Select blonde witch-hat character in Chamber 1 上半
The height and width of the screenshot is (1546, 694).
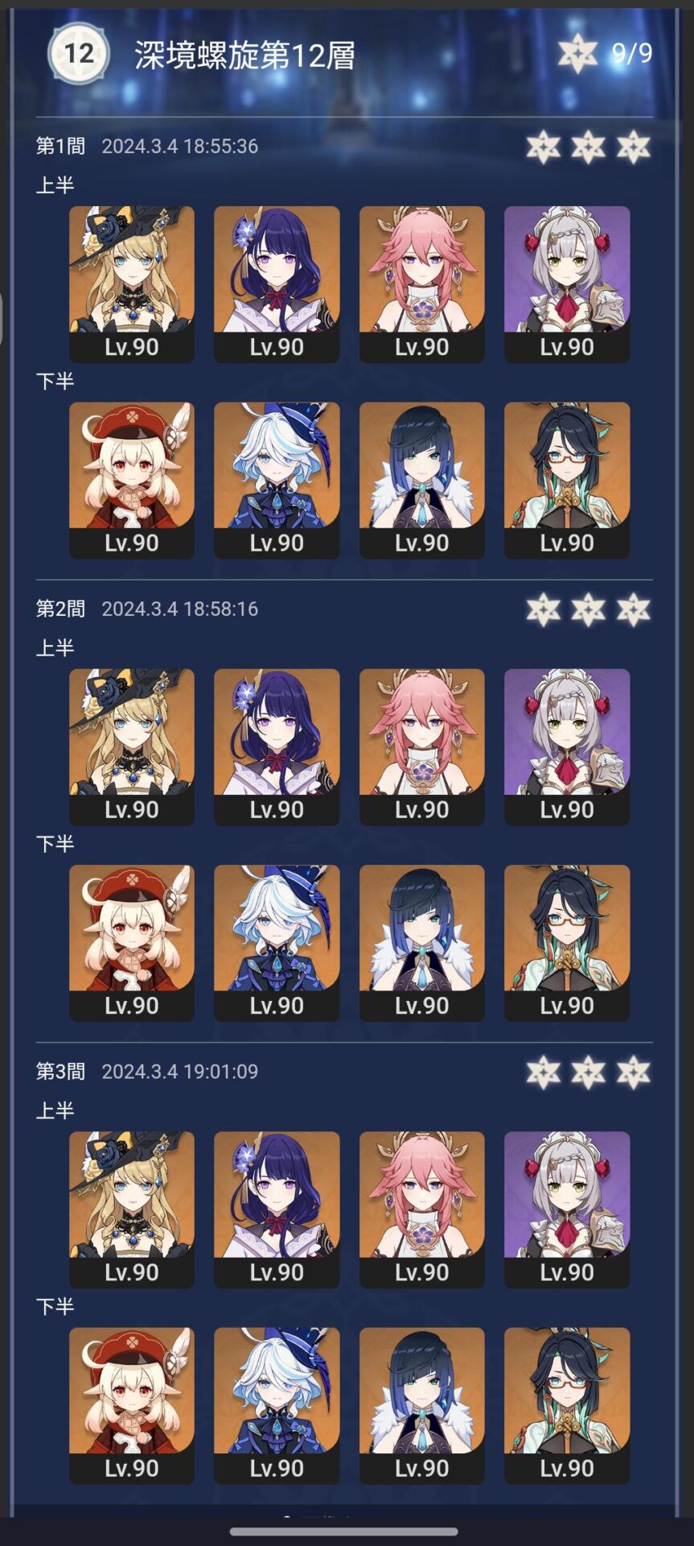point(132,283)
